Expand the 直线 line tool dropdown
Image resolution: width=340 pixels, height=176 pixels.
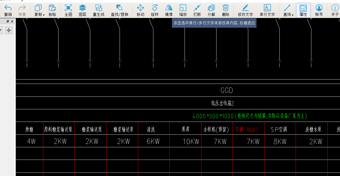pyautogui.click(x=293, y=15)
